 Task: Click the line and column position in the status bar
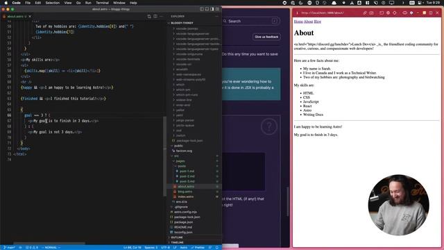132,247
